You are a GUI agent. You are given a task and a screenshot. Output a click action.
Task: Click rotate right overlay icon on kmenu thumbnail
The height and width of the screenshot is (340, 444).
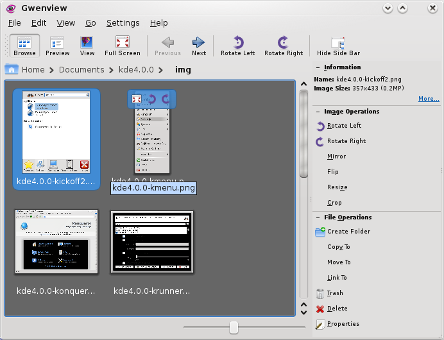(166, 99)
